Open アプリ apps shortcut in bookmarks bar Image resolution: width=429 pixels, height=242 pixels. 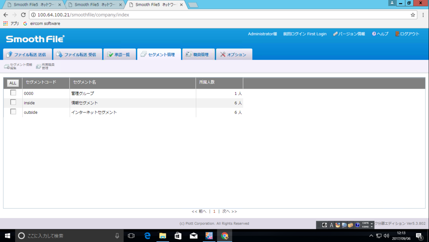pos(11,23)
